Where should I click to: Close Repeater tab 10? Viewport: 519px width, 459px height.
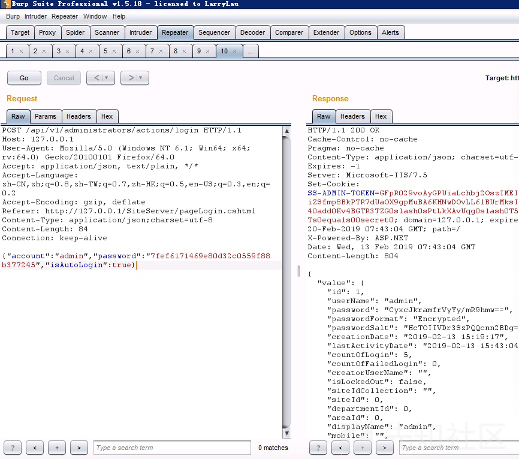click(x=234, y=52)
